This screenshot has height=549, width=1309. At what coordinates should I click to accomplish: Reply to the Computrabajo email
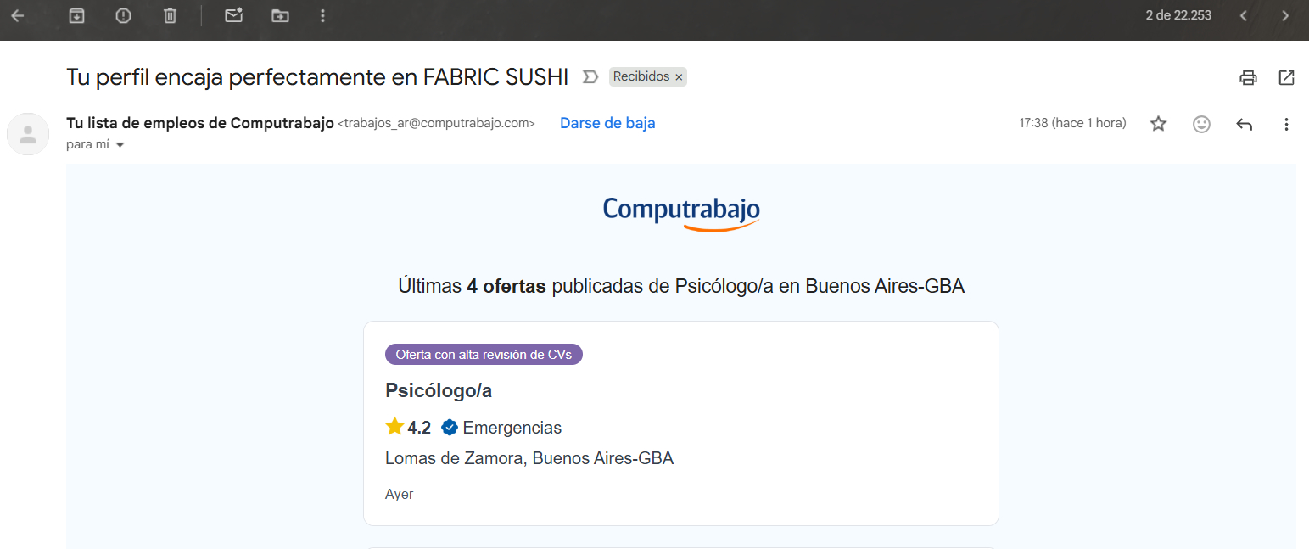pos(1245,124)
